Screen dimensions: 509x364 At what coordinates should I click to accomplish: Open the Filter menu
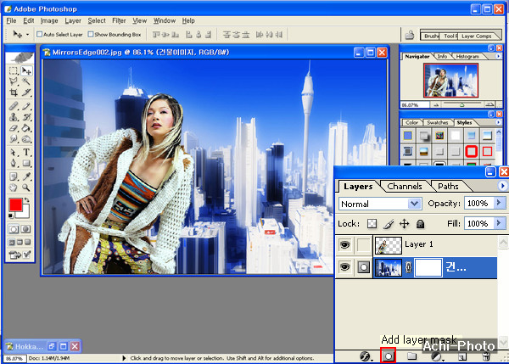point(119,20)
